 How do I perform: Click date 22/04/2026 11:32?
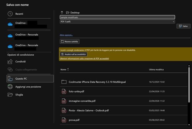click(157, 101)
